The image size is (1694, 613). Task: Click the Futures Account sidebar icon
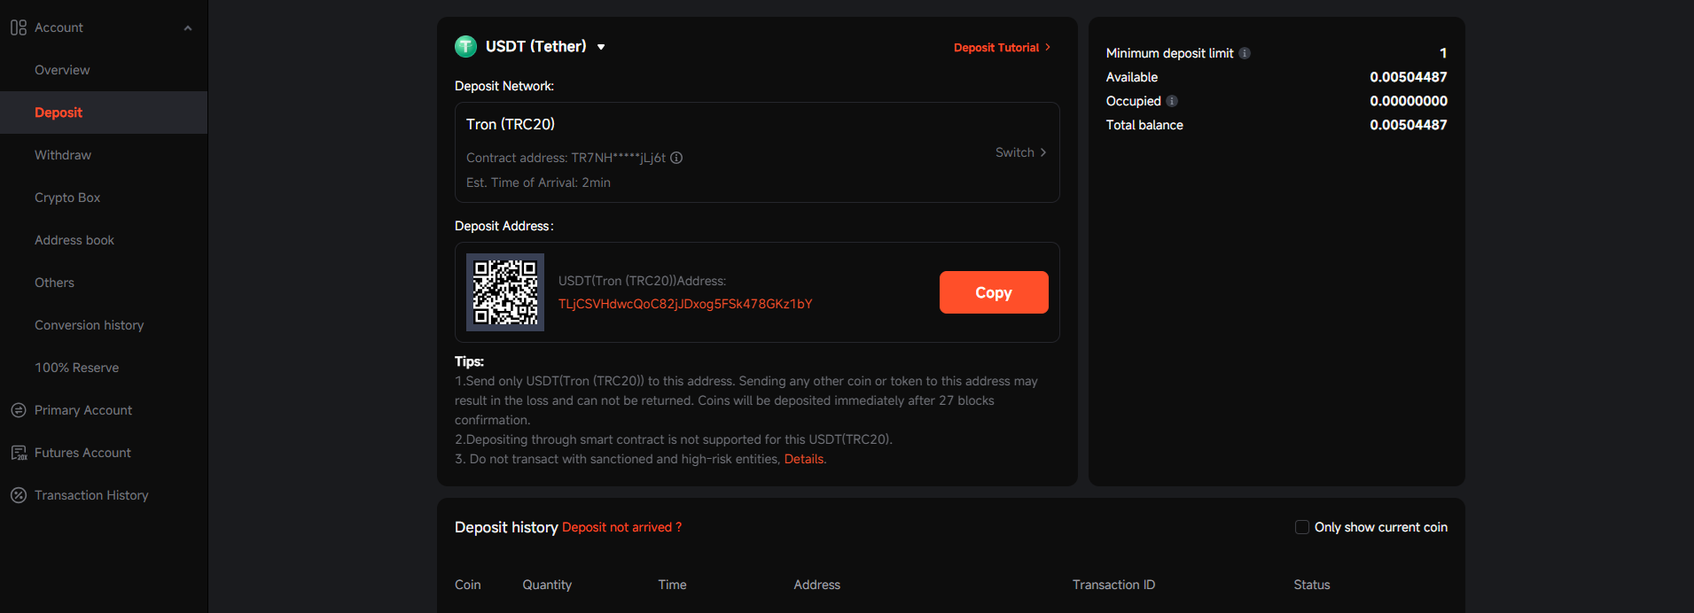(19, 453)
